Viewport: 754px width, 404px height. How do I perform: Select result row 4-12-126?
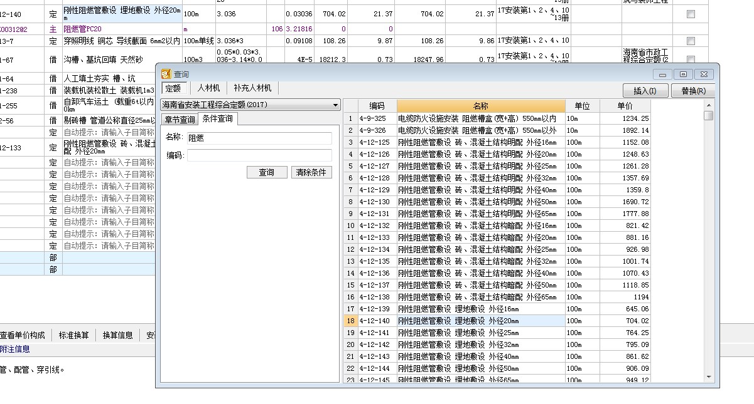(497, 154)
